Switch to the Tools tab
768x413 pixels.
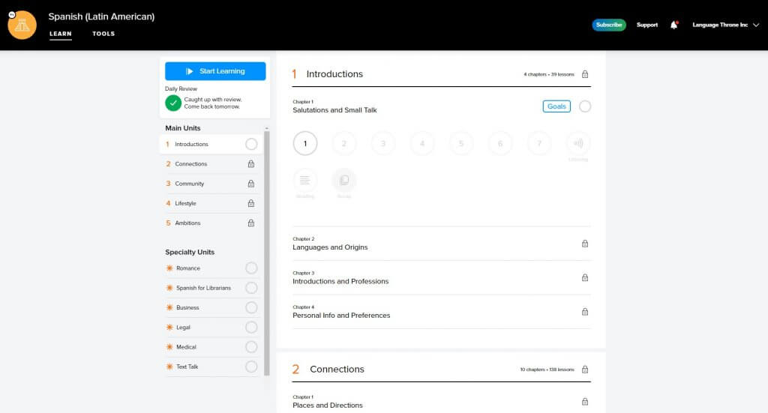point(103,34)
